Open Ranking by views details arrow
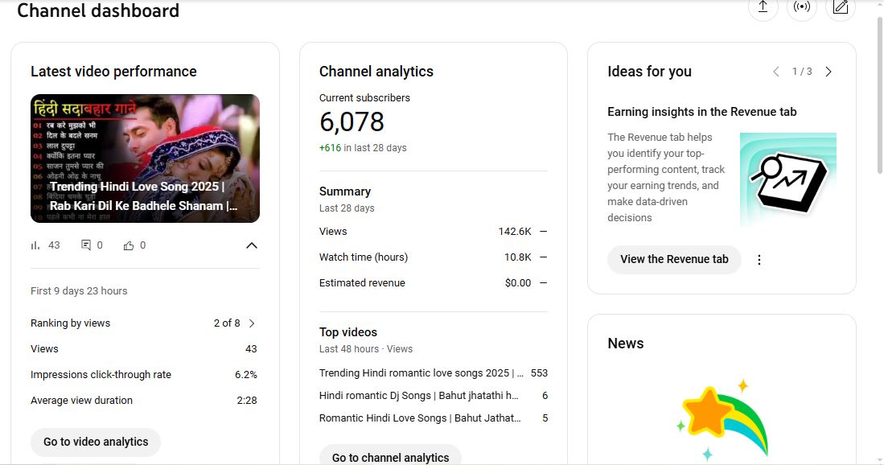 pos(252,323)
